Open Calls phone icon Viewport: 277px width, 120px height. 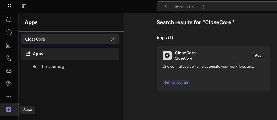click(9, 58)
